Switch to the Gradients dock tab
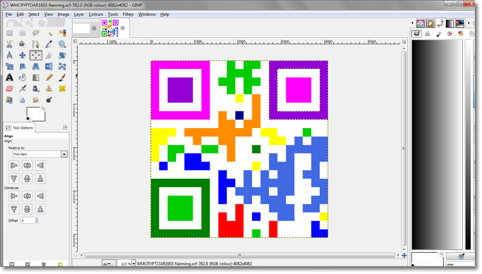The width and height of the screenshot is (482, 274). (450, 23)
